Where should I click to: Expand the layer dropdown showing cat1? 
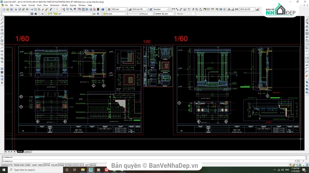(x=91, y=14)
